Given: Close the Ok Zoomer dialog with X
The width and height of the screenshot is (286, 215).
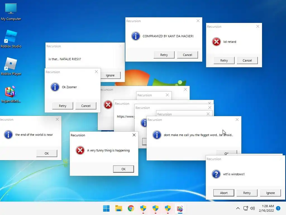Looking at the screenshot, I should [96, 72].
